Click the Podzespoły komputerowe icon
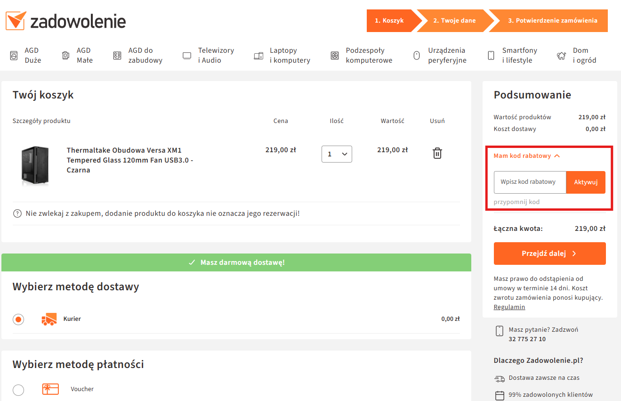The width and height of the screenshot is (621, 401). (335, 56)
